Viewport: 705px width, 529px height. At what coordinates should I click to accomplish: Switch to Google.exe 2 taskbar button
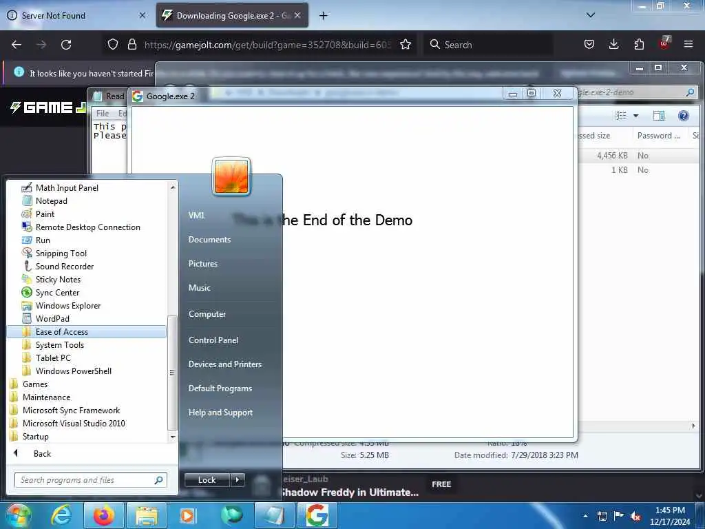pyautogui.click(x=317, y=515)
